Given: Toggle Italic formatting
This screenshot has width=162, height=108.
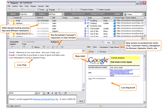Looking at the screenshot, I should [x=52, y=93].
